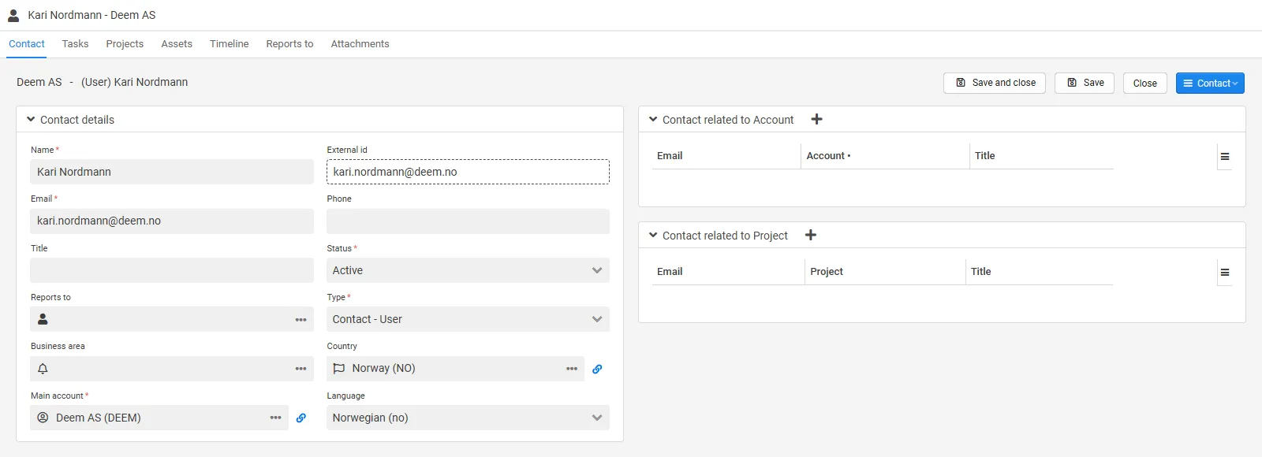Click the empty Title input field
Image resolution: width=1262 pixels, height=457 pixels.
click(x=172, y=270)
